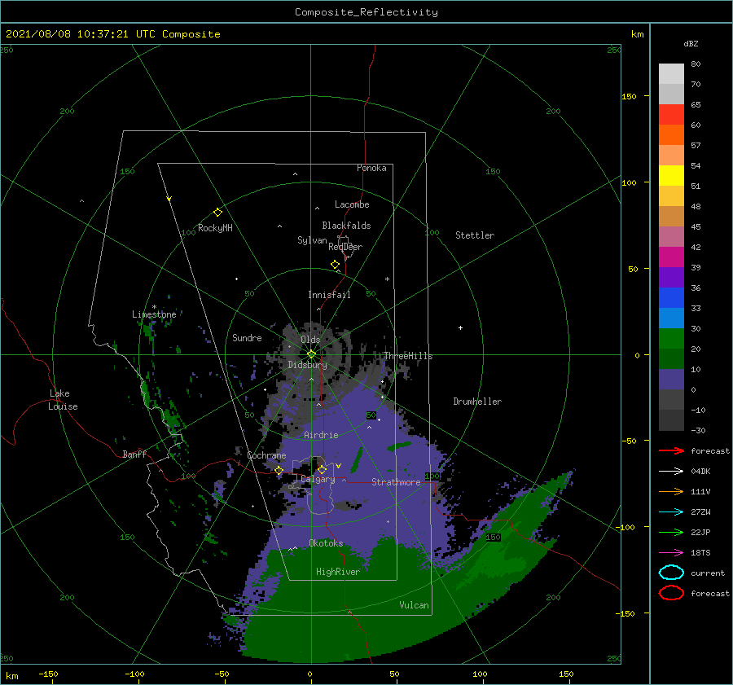The image size is (733, 685).
Task: Click the Drumheller town label
Action: click(x=477, y=402)
